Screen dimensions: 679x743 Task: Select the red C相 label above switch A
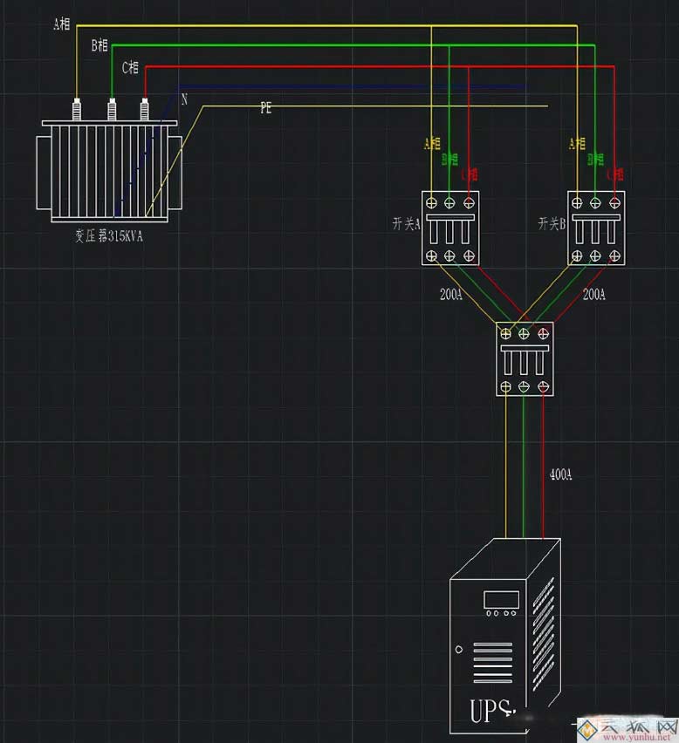(470, 174)
